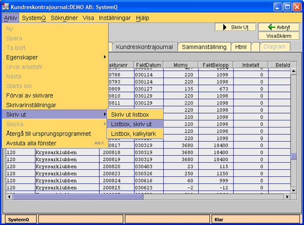Image resolution: width=304 pixels, height=225 pixels.
Task: Switch to the Sammanställning tab
Action: click(204, 47)
